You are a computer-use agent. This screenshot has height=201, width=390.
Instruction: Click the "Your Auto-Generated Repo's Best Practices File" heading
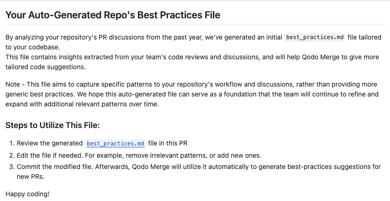(x=113, y=15)
